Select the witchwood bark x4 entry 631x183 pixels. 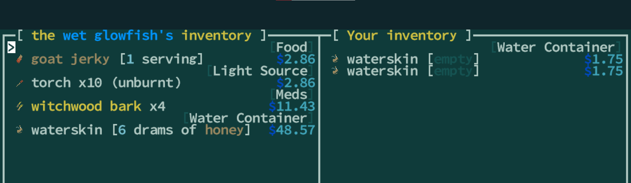tap(98, 107)
